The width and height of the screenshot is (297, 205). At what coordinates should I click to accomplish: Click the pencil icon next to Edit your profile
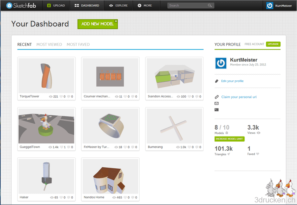tap(216, 81)
